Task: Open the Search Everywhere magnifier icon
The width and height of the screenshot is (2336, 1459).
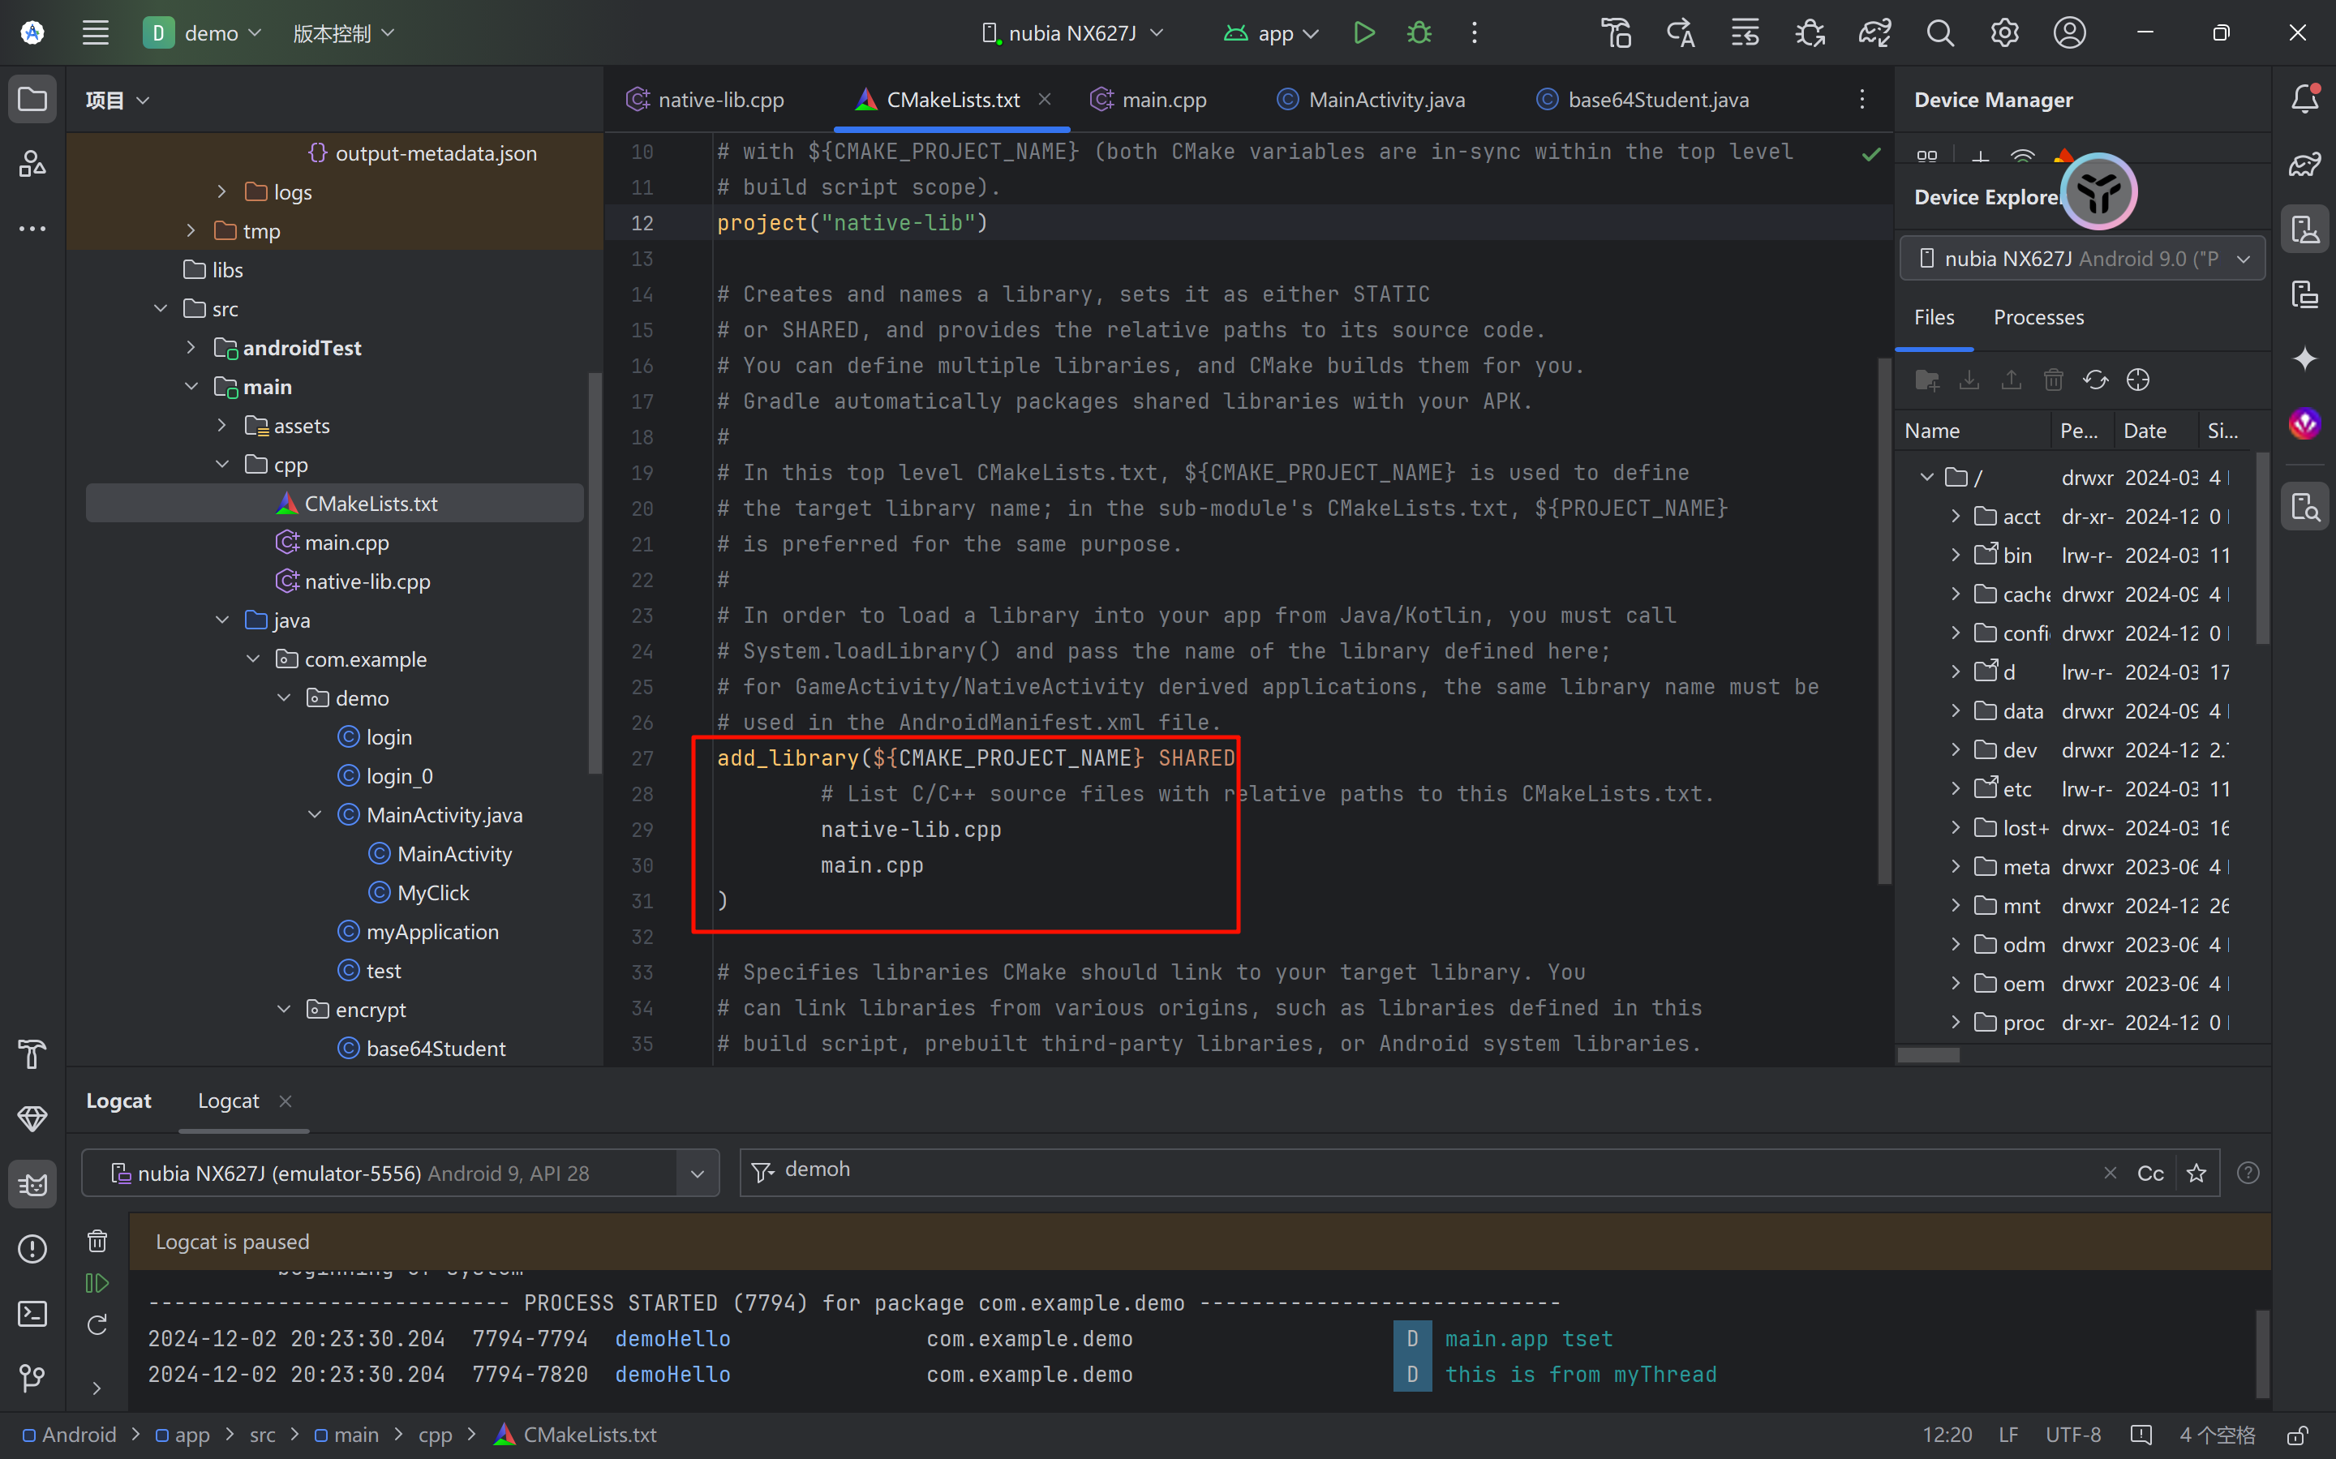Action: coord(1939,32)
